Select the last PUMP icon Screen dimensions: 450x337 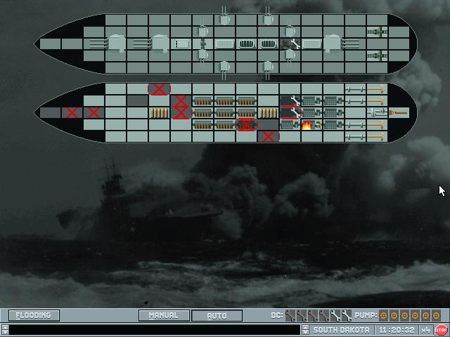(x=436, y=315)
